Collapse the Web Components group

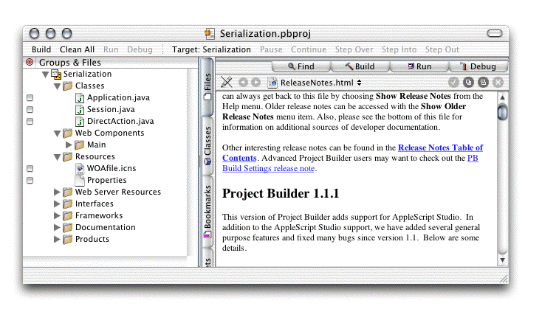coord(57,133)
